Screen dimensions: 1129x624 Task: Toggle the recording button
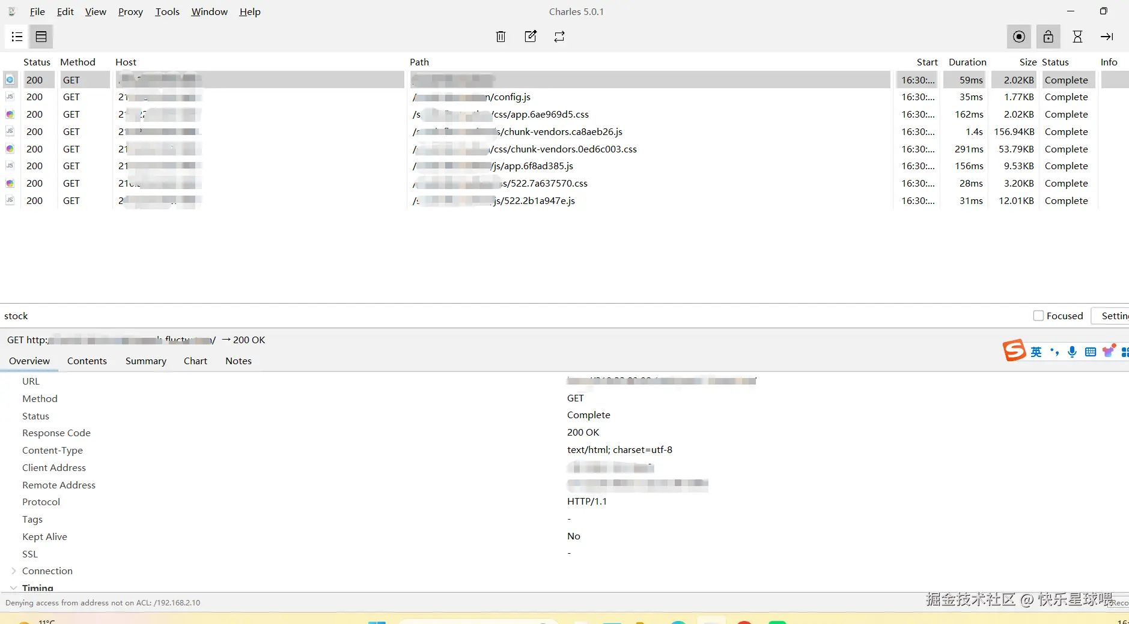tap(1019, 37)
